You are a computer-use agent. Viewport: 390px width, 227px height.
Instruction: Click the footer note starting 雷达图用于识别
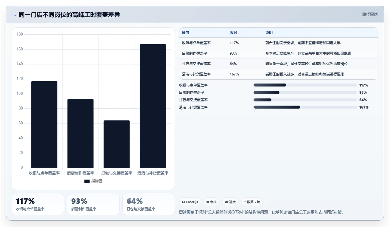coord(261,212)
